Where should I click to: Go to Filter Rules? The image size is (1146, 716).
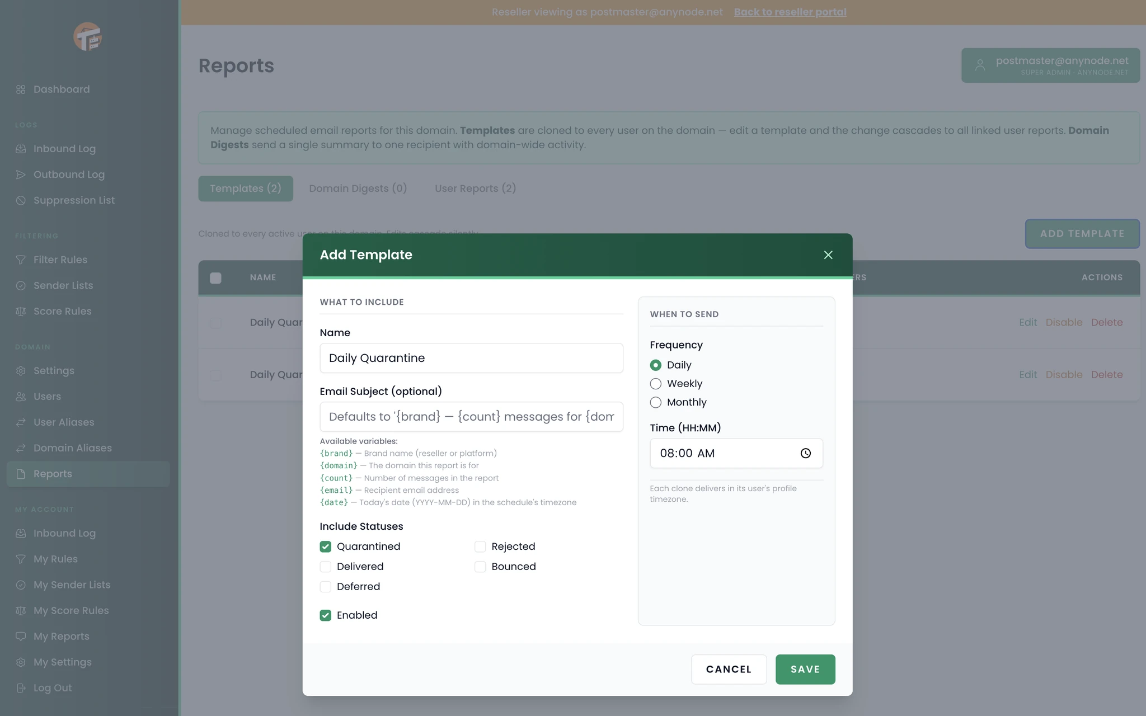(60, 260)
